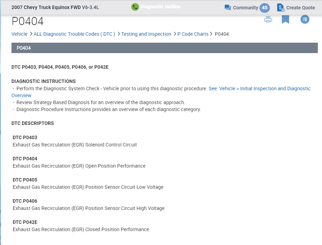322x245 pixels.
Task: Click the Create Quote text button
Action: pyautogui.click(x=300, y=8)
